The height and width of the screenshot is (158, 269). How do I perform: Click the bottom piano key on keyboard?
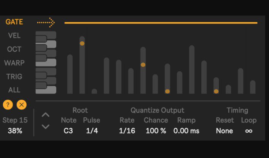(x=46, y=90)
